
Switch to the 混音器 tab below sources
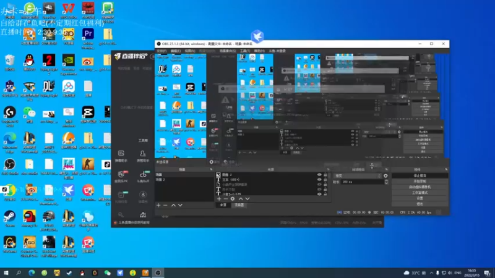click(239, 205)
